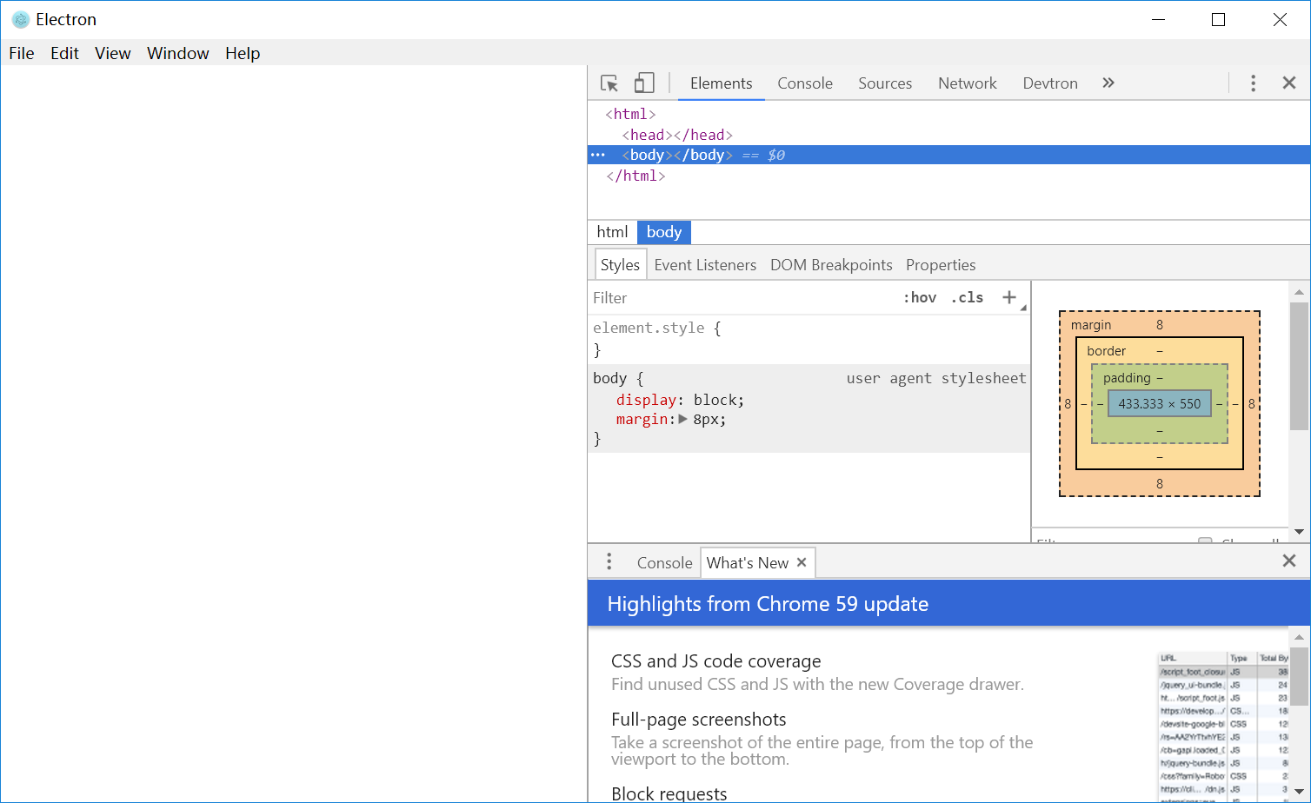Click the user agent stylesheet label
Viewport: 1311px width, 803px height.
point(936,378)
